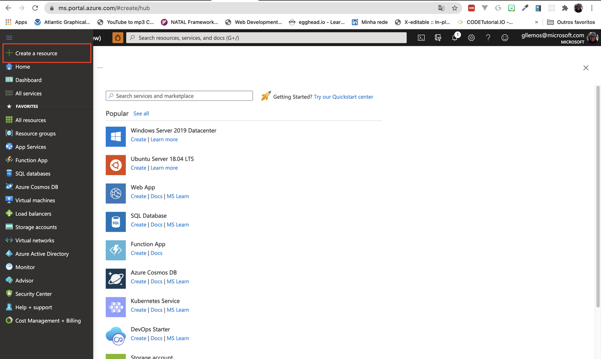Click the orange bug report icon
The width and height of the screenshot is (601, 359).
(118, 38)
